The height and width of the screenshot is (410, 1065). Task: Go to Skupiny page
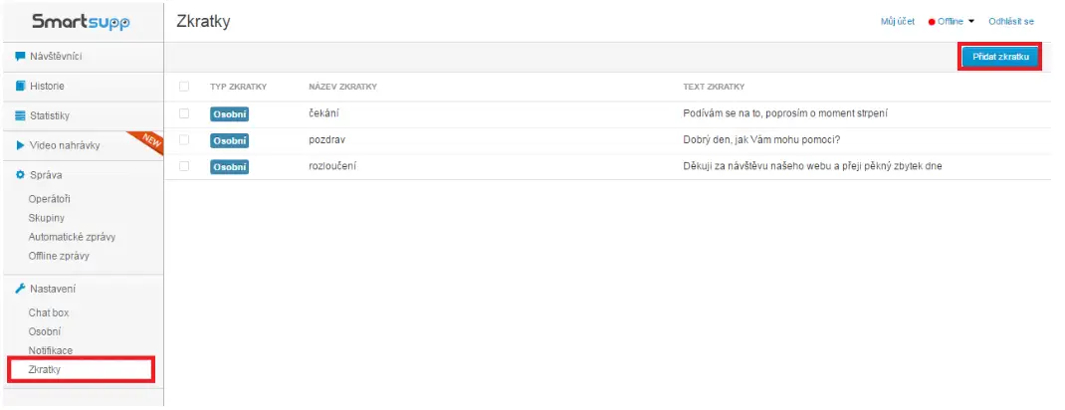pos(46,218)
